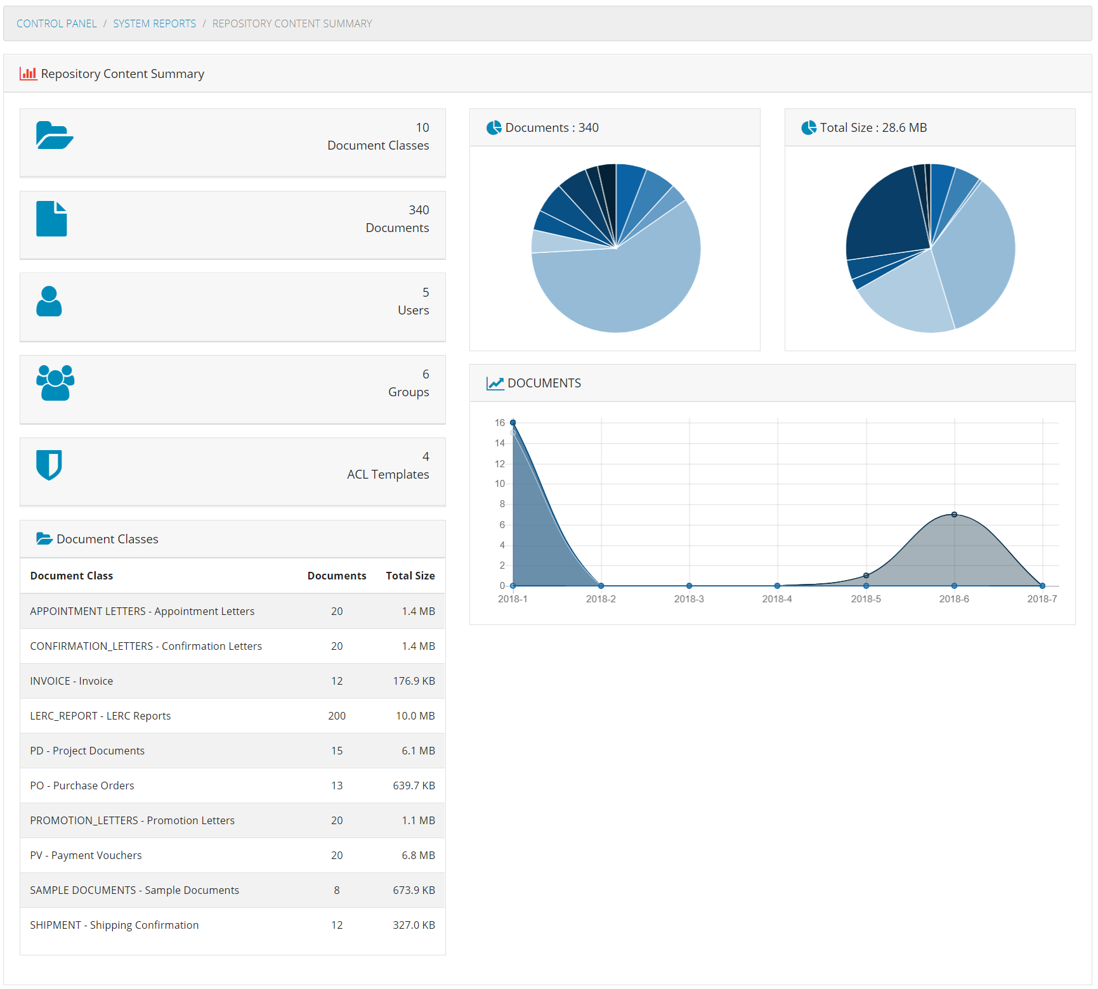
Task: Click 6.1 MB size in Project Documents row
Action: point(418,751)
